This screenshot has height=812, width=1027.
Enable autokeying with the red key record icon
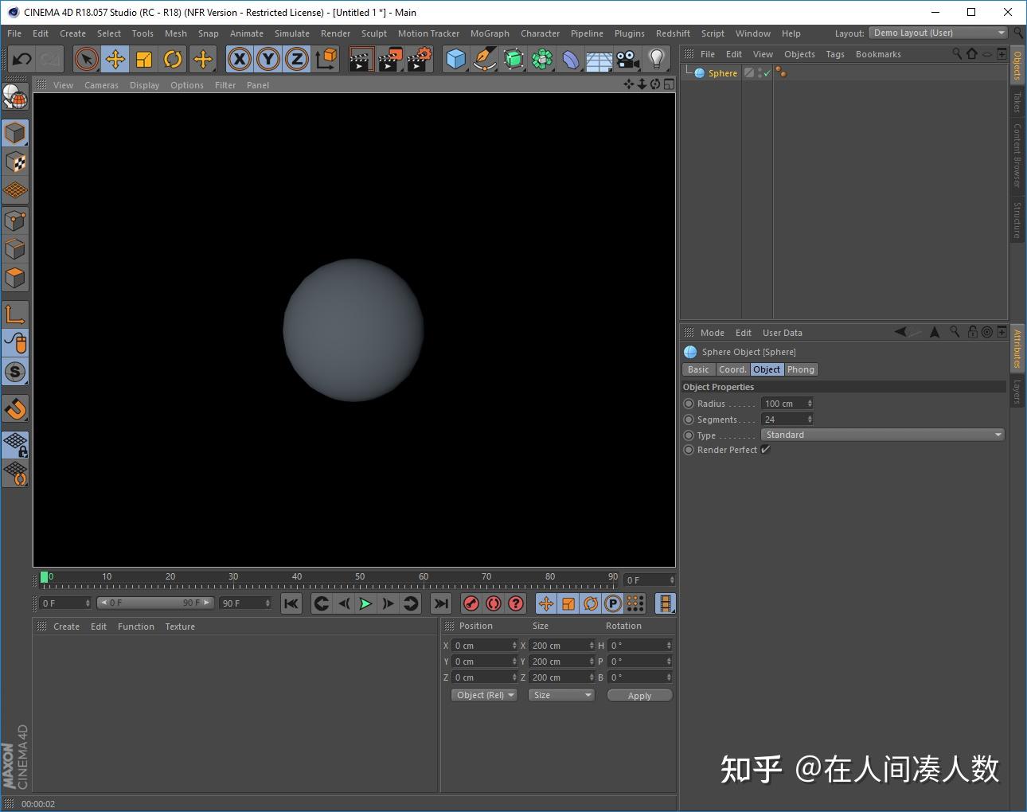point(471,603)
